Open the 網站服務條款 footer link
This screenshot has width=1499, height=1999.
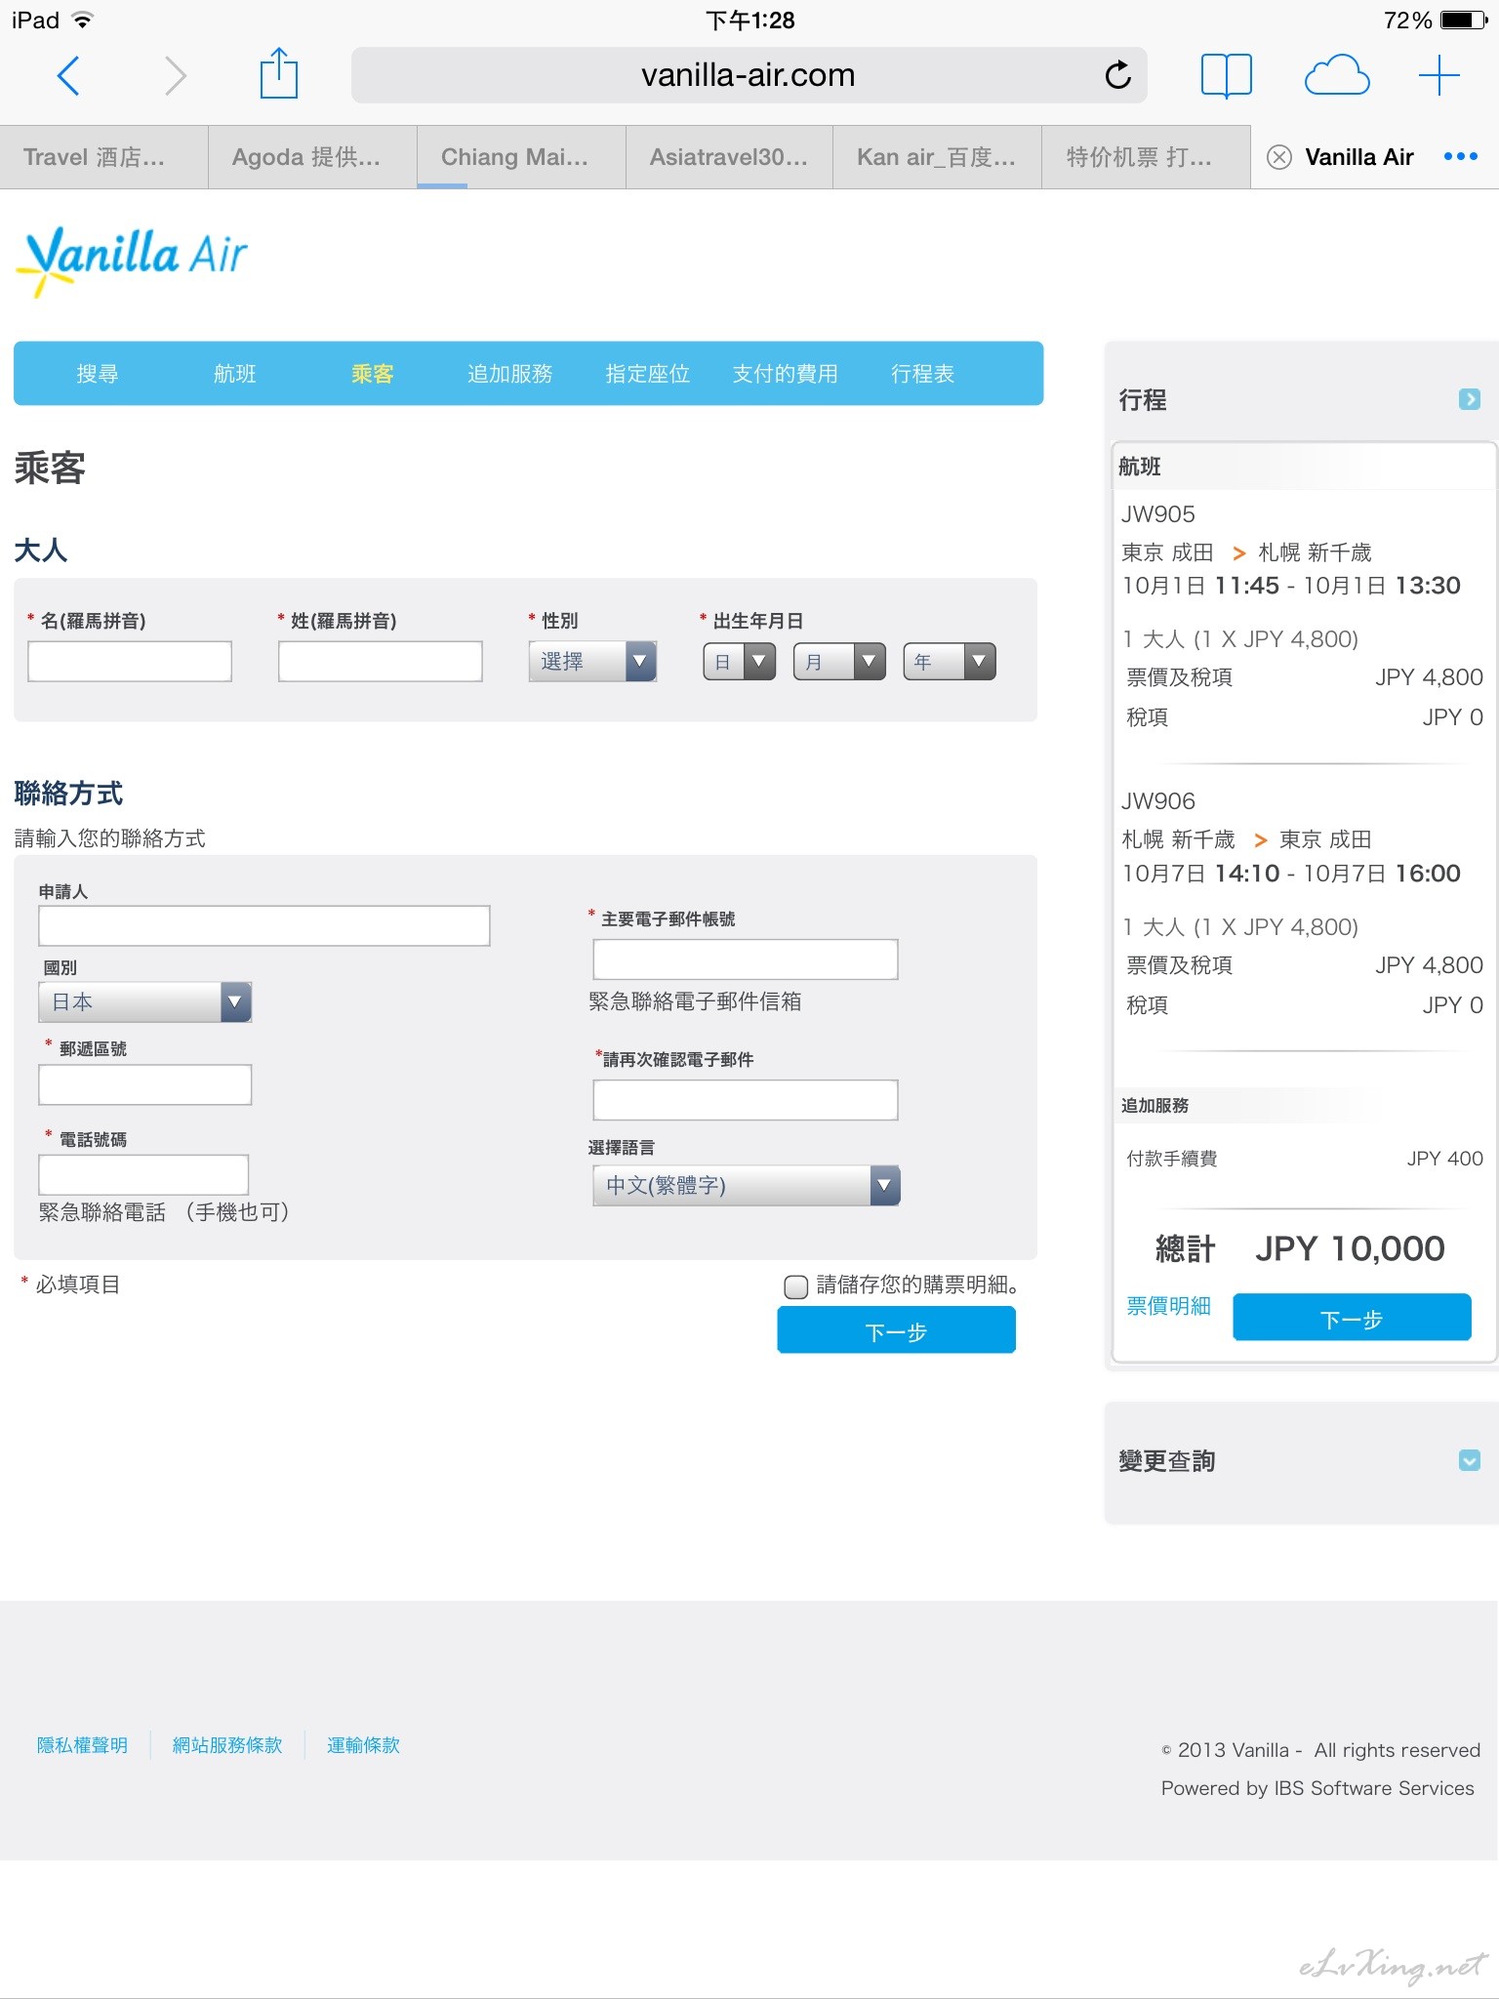[227, 1745]
